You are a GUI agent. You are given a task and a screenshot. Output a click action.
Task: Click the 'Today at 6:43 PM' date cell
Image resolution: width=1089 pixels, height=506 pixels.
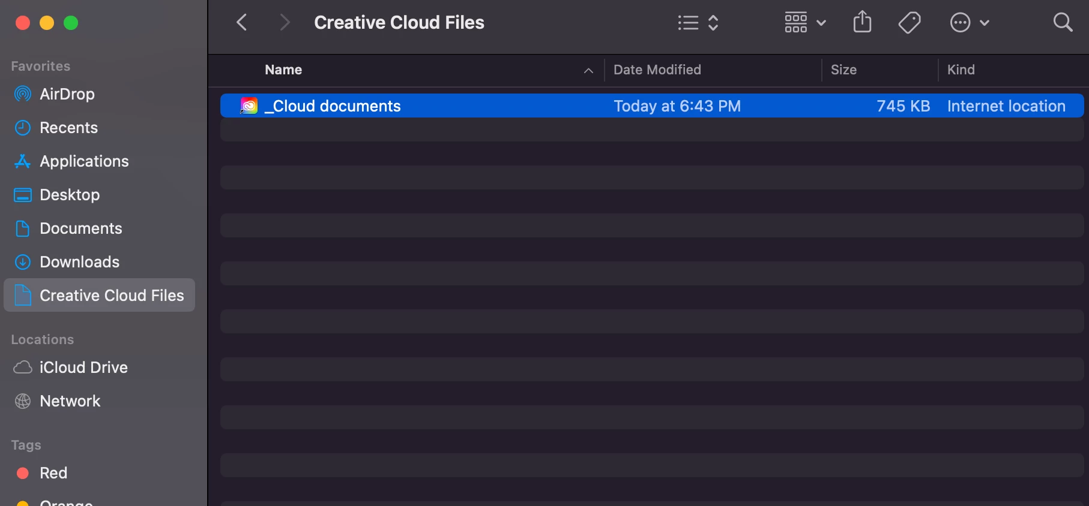pos(677,106)
